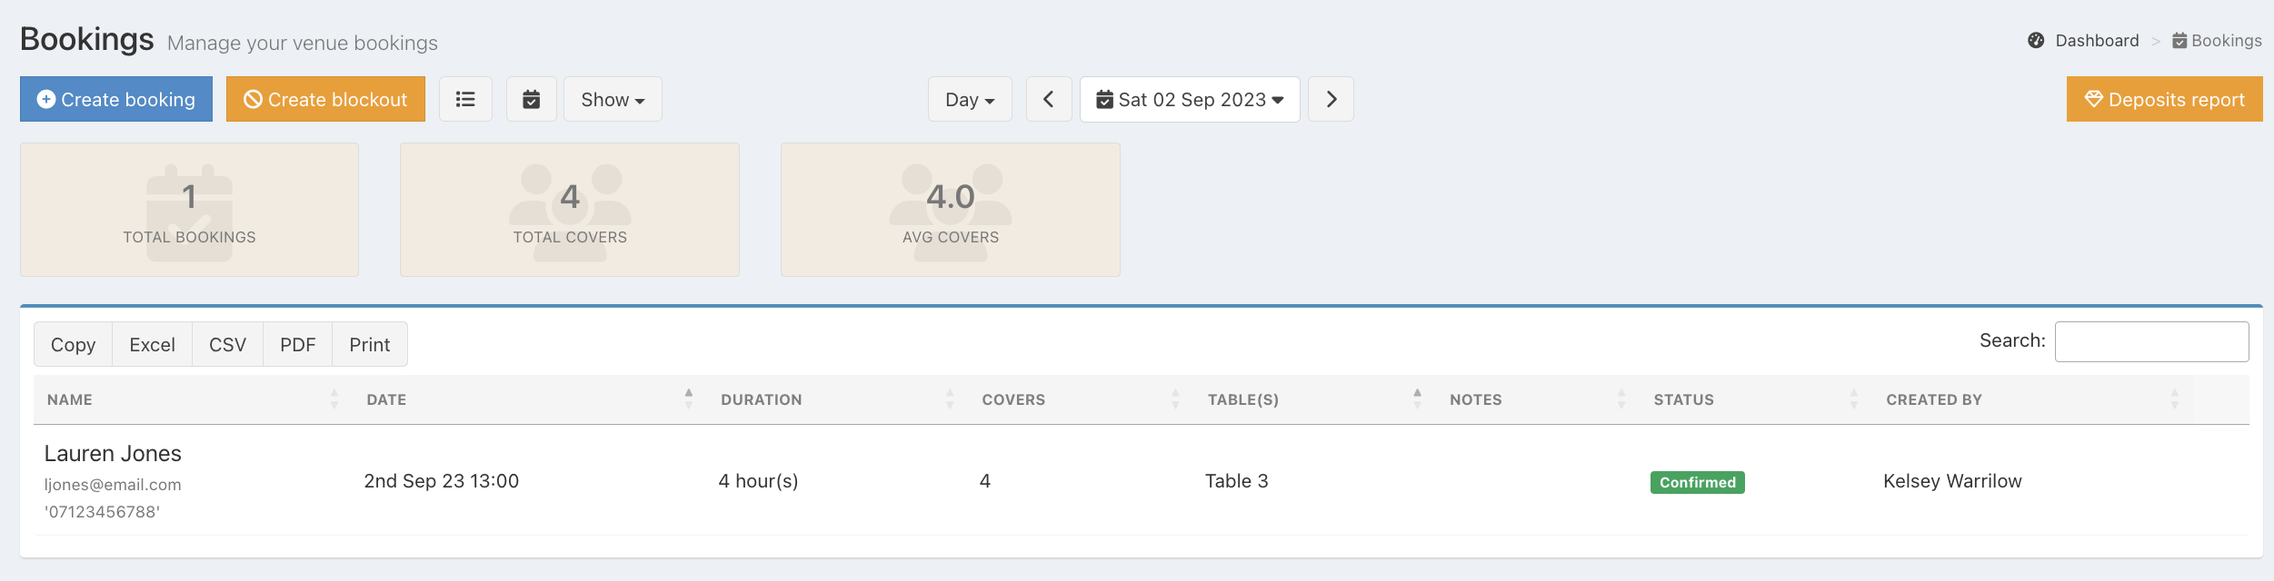2274x581 pixels.
Task: Go to previous day arrow
Action: click(x=1049, y=99)
